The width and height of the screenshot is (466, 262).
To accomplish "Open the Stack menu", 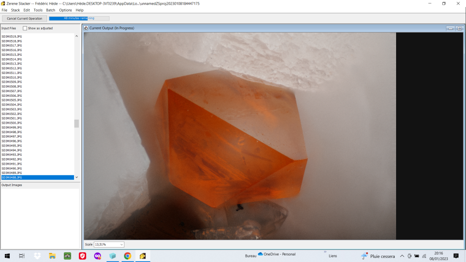I will [x=15, y=10].
